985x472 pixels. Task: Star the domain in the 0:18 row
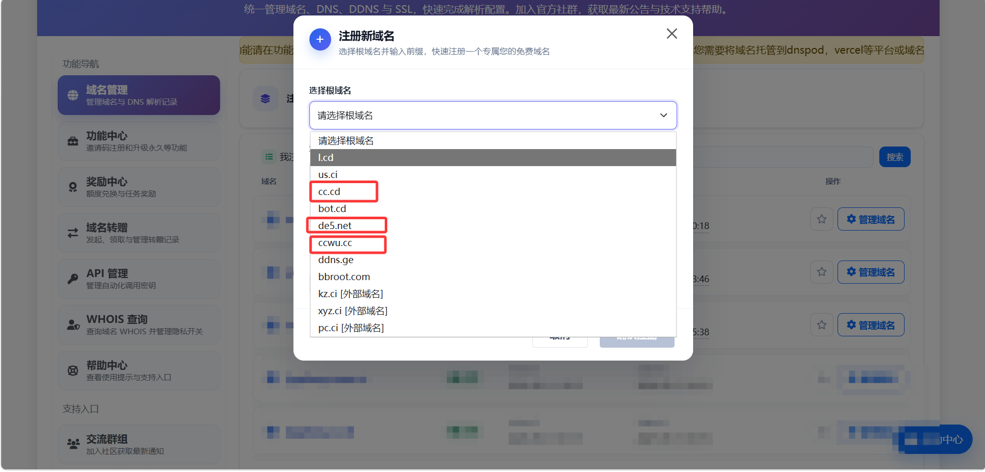click(x=822, y=219)
